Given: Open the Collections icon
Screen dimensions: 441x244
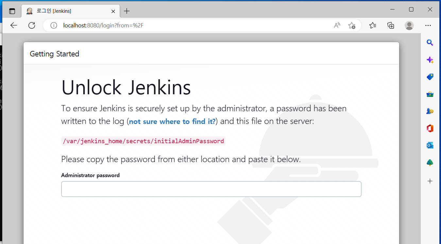Looking at the screenshot, I should (x=391, y=25).
